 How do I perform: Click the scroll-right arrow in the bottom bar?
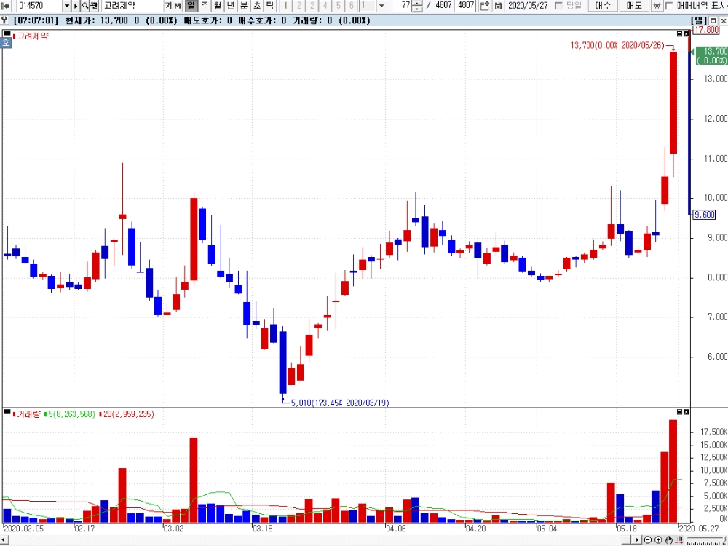638,539
